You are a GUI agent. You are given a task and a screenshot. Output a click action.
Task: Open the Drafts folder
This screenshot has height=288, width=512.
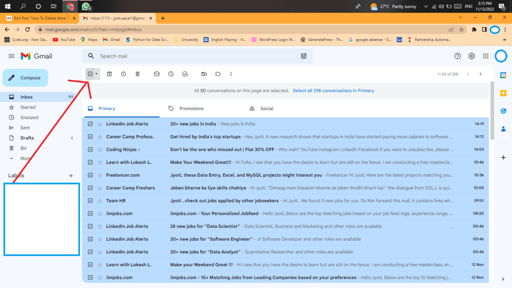coord(27,138)
